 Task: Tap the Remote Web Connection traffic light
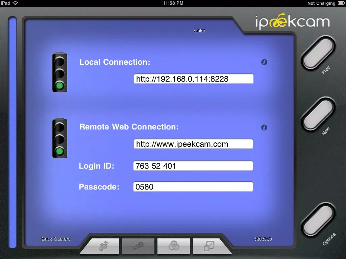click(60, 138)
